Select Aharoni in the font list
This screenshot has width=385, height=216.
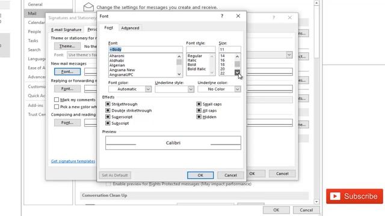tap(117, 56)
